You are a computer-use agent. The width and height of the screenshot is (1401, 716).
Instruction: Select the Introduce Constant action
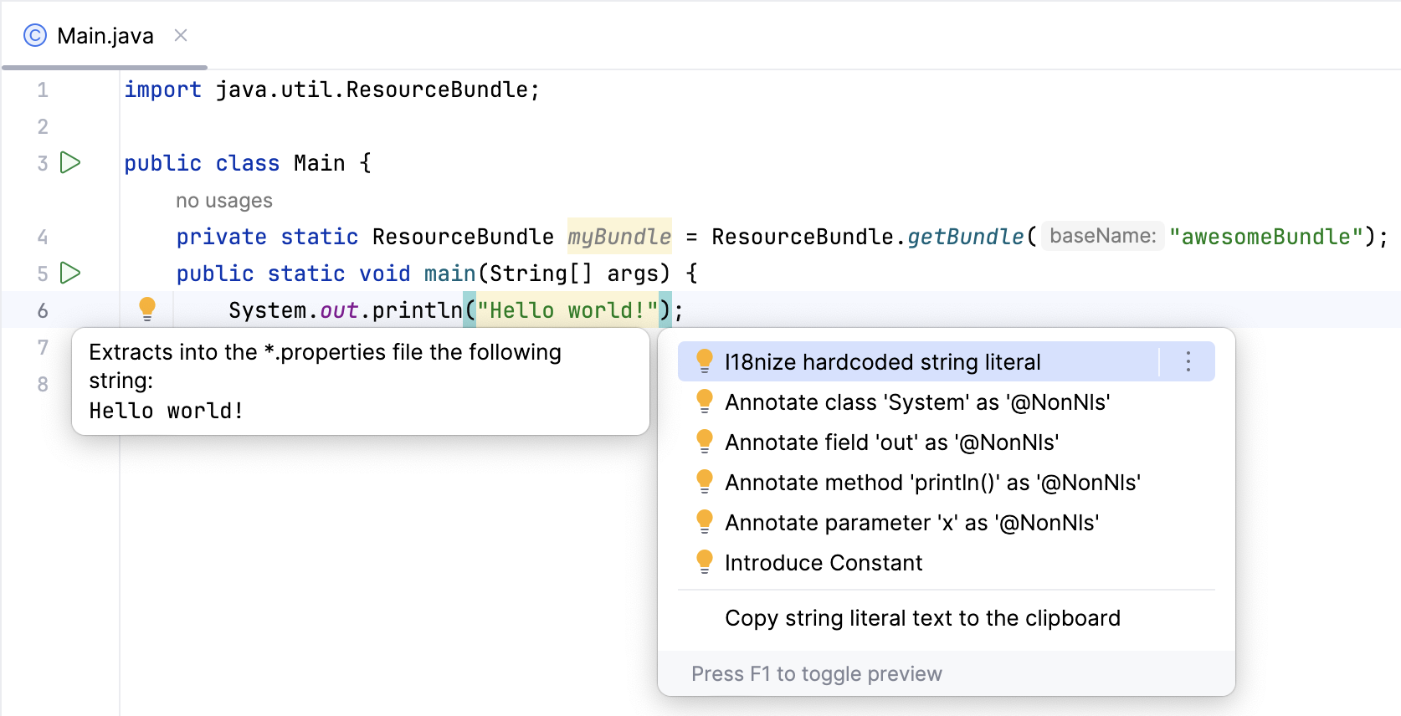(x=824, y=563)
